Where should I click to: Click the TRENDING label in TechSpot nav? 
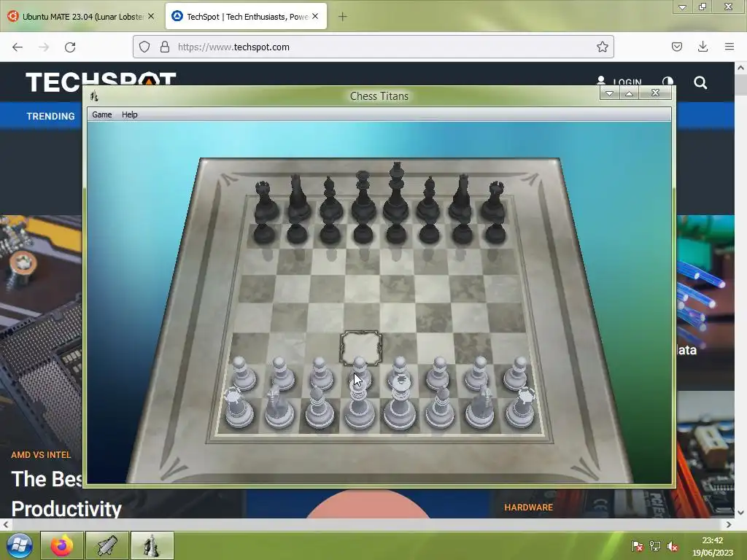pyautogui.click(x=50, y=116)
